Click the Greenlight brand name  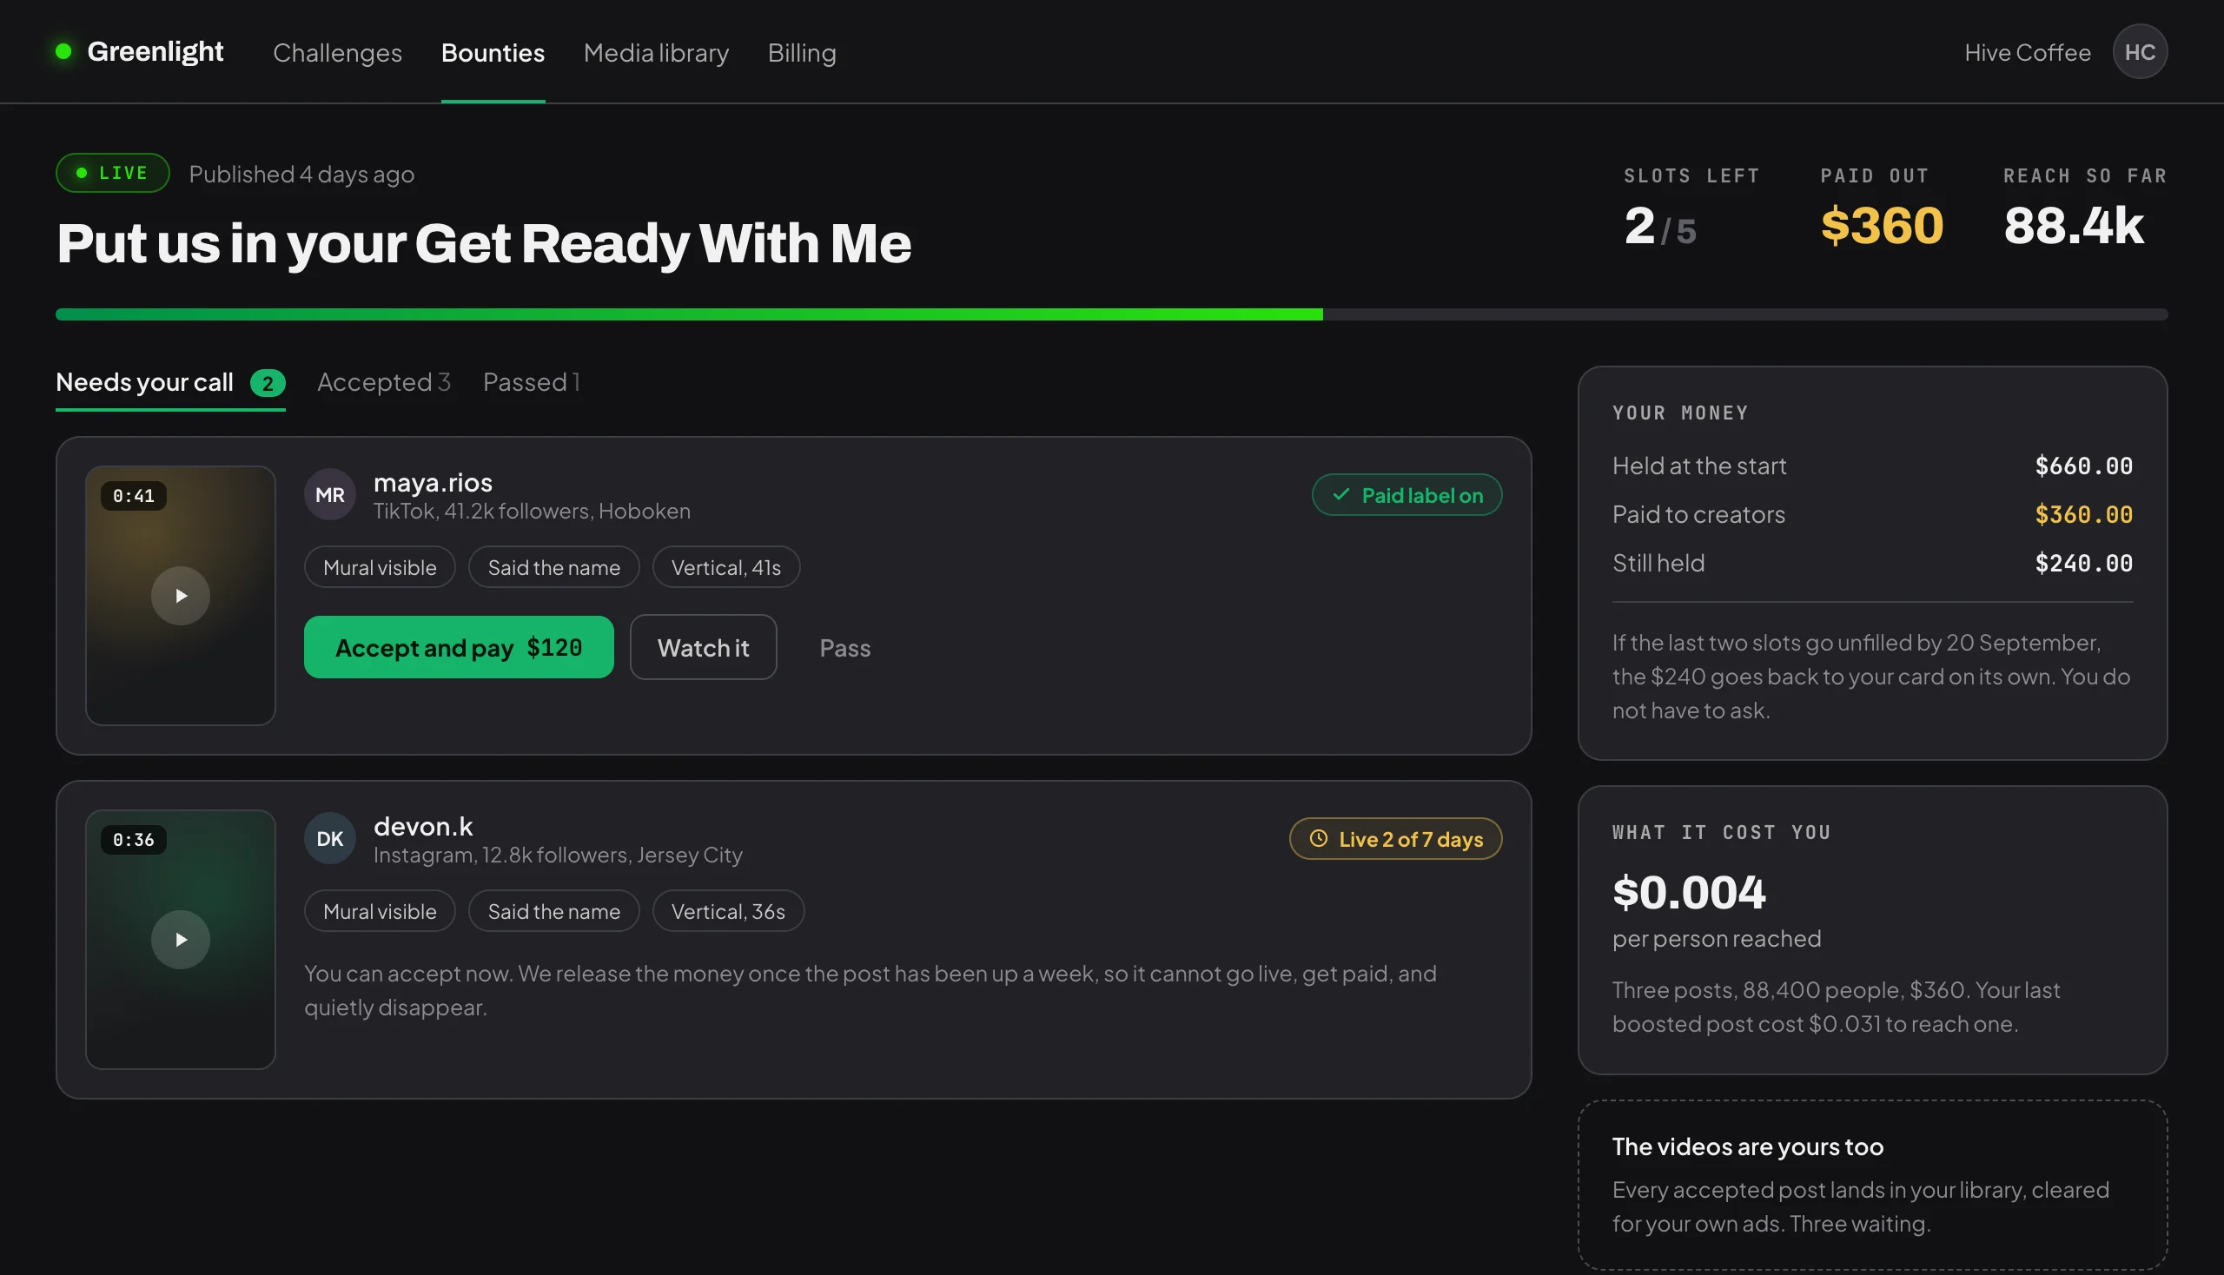coord(155,50)
